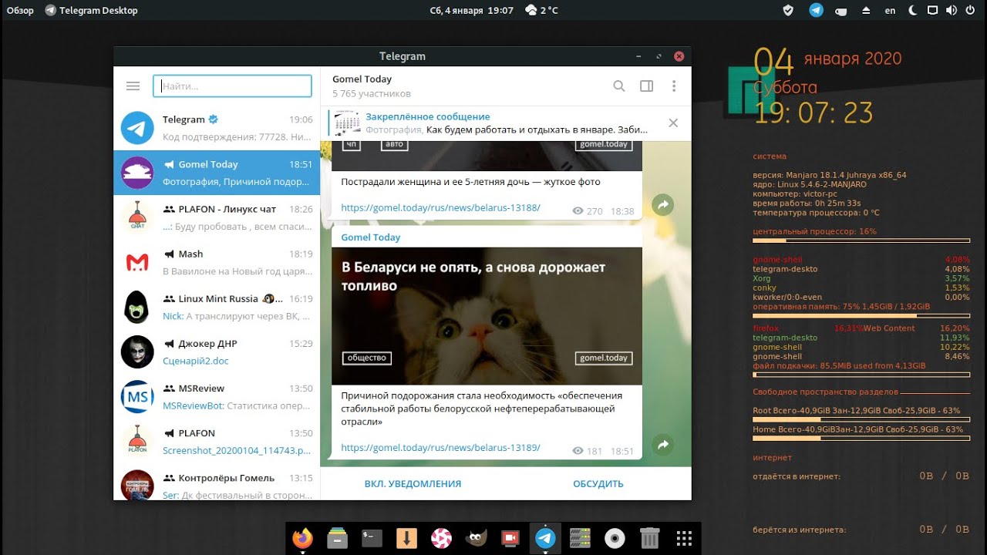Click the search field labeled Найти

pos(231,86)
